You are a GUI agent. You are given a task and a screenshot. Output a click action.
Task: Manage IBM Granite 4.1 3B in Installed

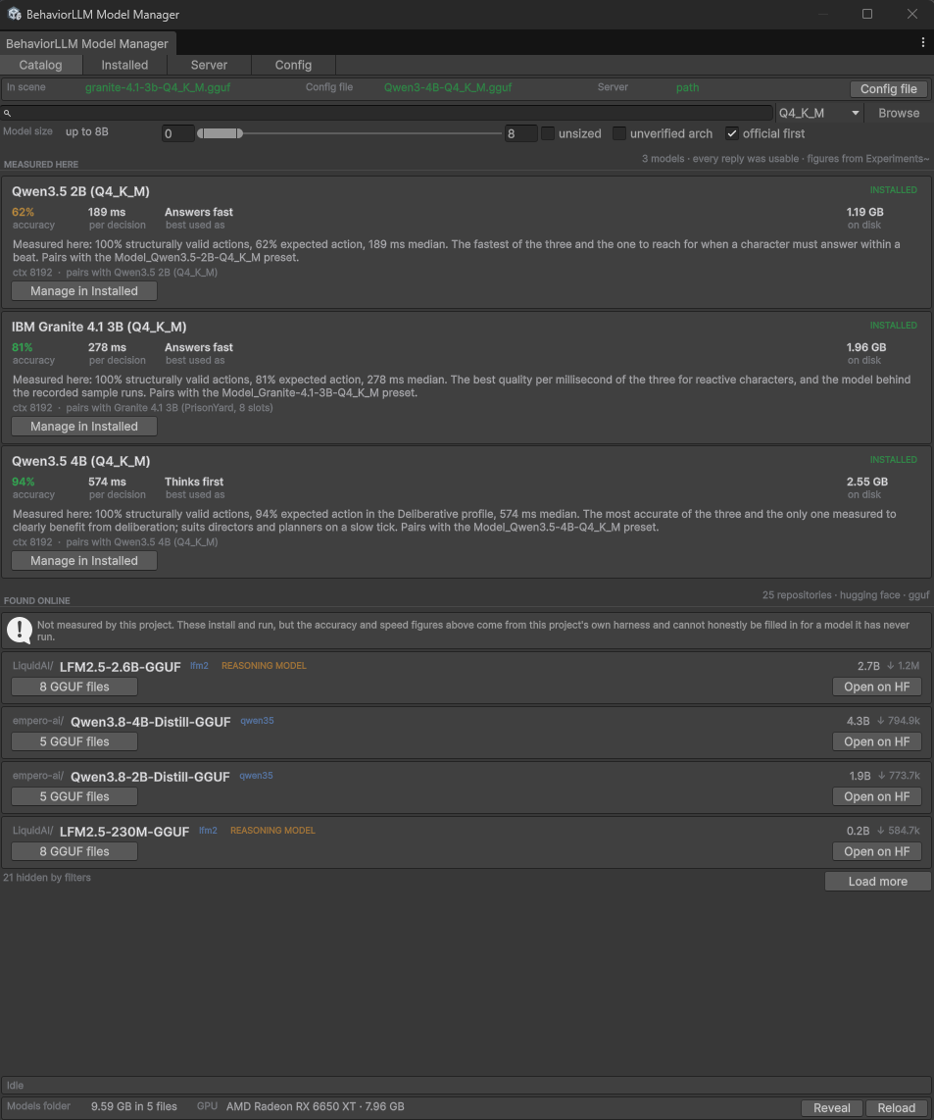point(84,426)
